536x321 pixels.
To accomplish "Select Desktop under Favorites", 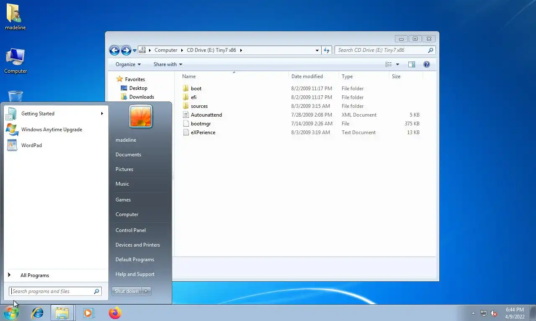I will point(138,88).
